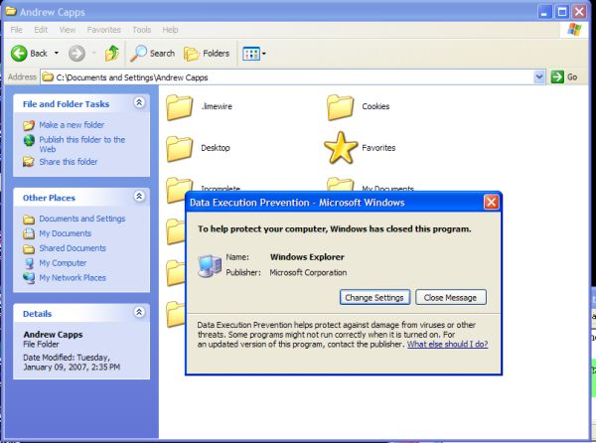Click the My Documents sidebar icon
This screenshot has width=596, height=443.
pyautogui.click(x=29, y=233)
